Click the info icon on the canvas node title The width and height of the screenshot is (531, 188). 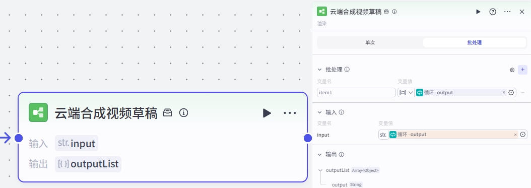click(183, 113)
